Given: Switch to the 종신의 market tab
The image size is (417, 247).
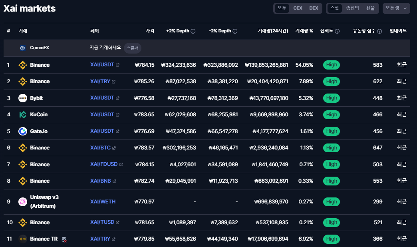Looking at the screenshot, I should point(352,8).
